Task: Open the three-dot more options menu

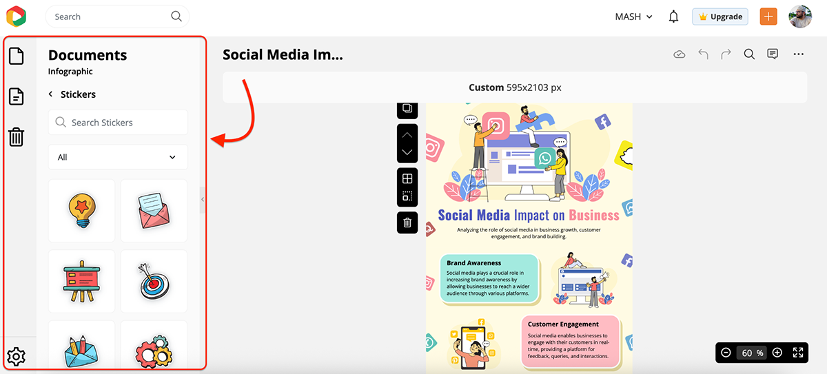Action: coord(798,54)
